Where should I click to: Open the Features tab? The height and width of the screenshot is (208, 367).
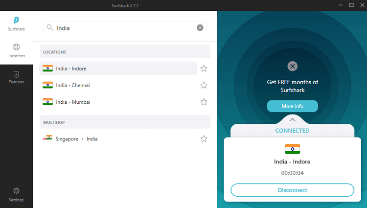(16, 77)
